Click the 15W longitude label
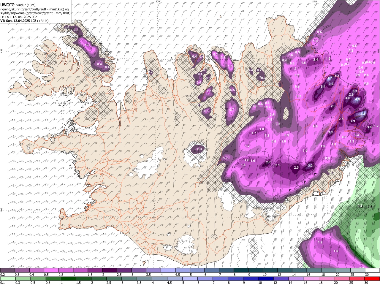380x285 pixels. click(314, 1)
